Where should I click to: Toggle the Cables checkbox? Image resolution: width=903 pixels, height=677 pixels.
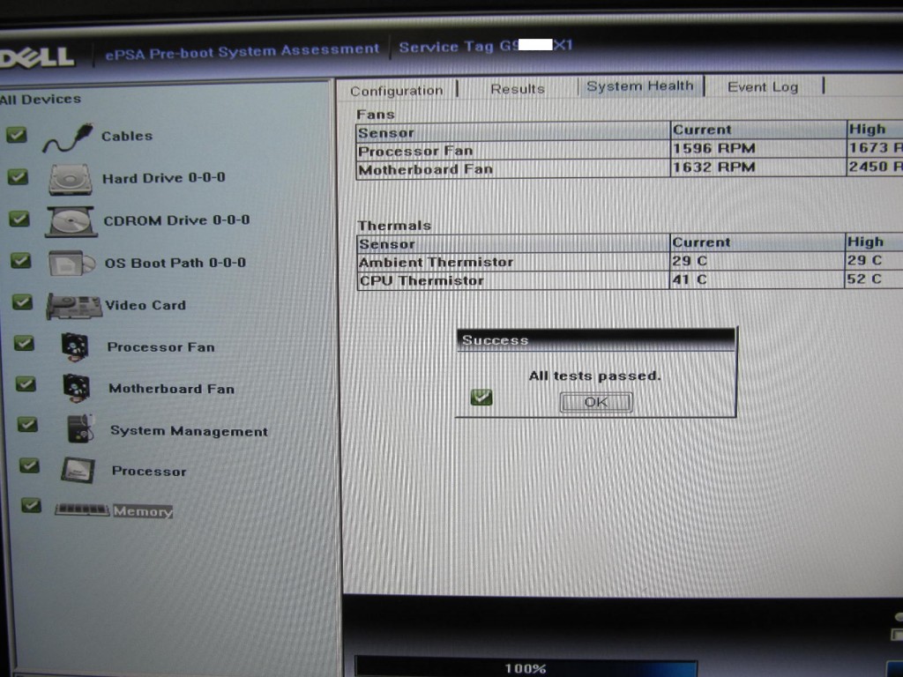point(16,135)
